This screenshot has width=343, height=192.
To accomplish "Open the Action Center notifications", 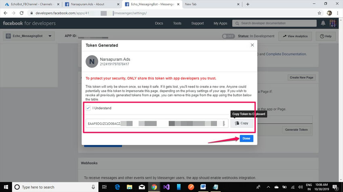I will click(x=335, y=187).
